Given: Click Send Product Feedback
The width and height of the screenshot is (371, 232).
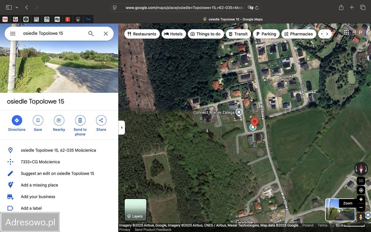Looking at the screenshot, I should click(x=153, y=230).
